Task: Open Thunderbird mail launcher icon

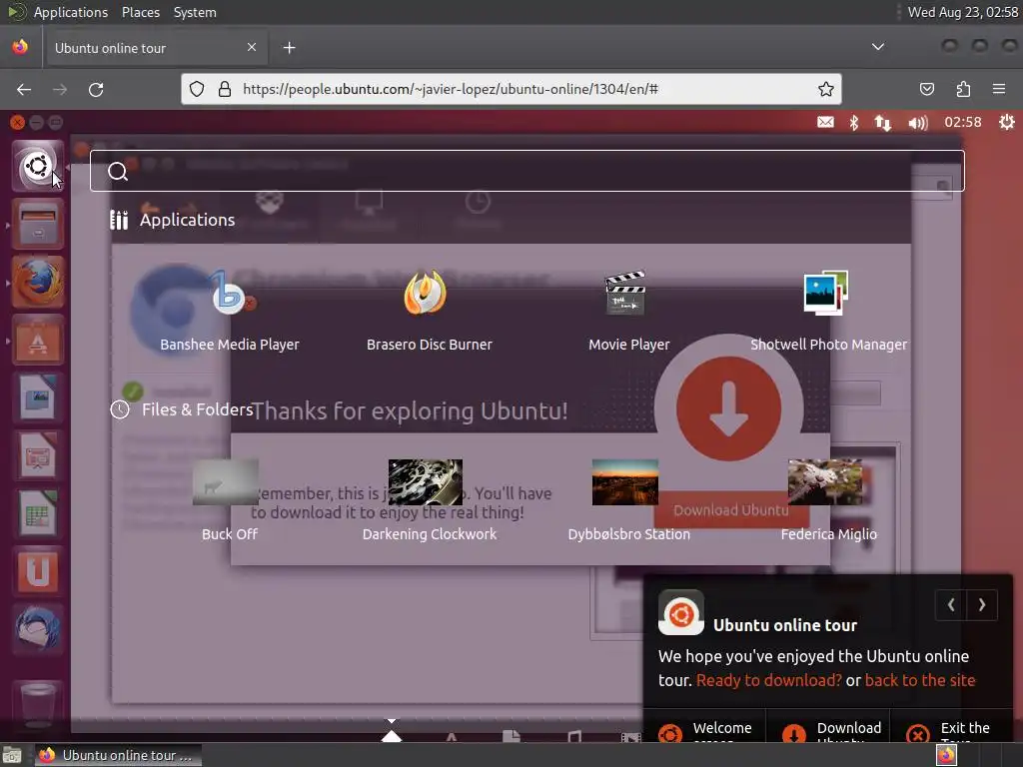Action: [37, 629]
